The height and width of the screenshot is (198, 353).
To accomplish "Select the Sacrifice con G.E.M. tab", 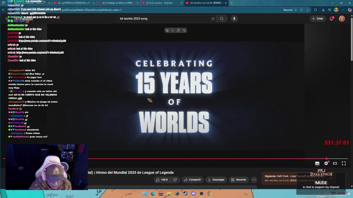I will (205, 3).
